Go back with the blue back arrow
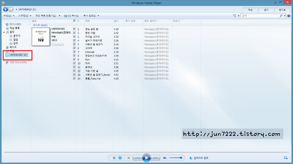This screenshot has height=164, width=293. coord(5,9)
